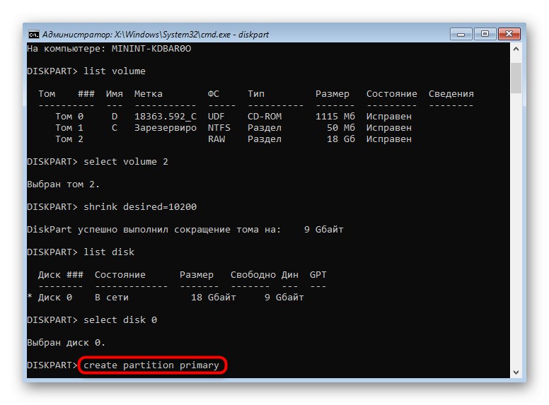Viewport: 549px width, 405px height.
Task: Click the 'Зарезервиро' volume label
Action: click(166, 128)
